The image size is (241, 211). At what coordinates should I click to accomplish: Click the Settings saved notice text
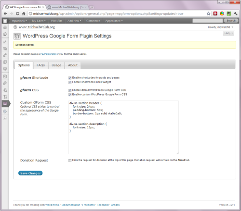click(x=25, y=45)
